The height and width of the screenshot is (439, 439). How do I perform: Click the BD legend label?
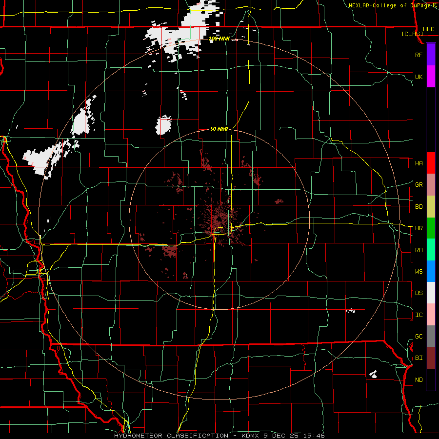(x=419, y=207)
